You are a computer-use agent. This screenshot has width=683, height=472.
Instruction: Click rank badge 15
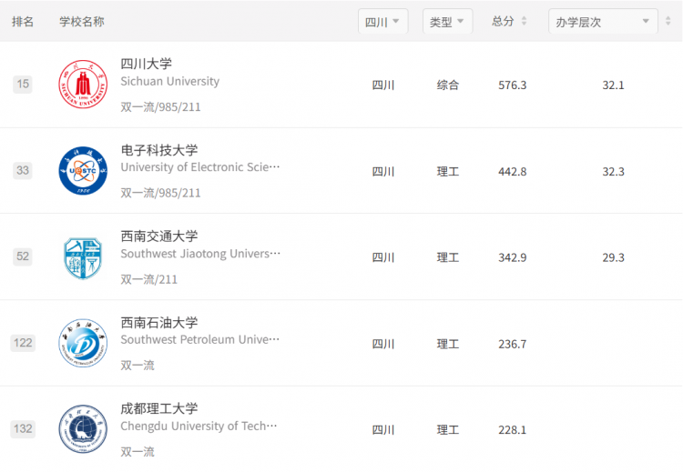point(23,84)
